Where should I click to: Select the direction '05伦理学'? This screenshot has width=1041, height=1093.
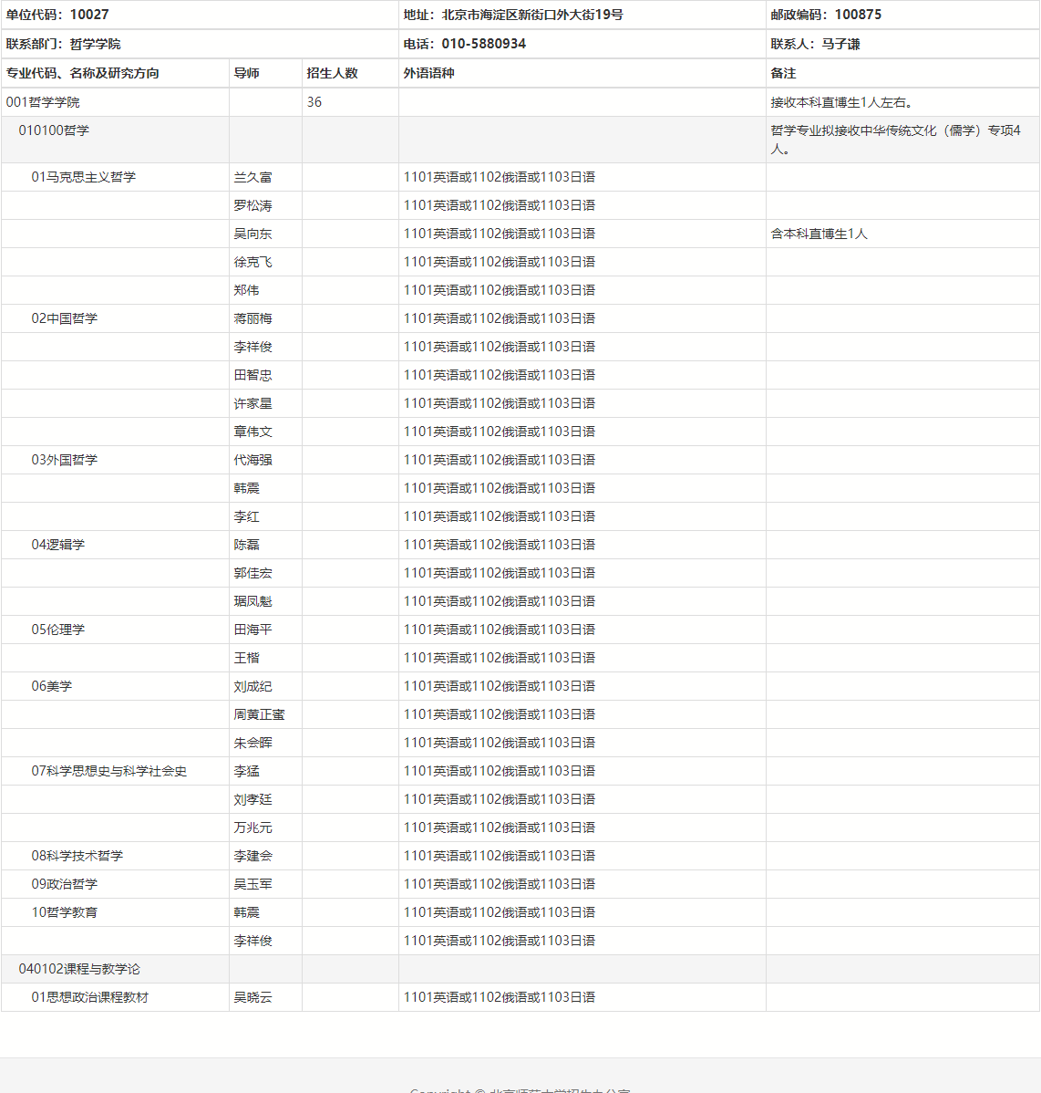point(57,630)
